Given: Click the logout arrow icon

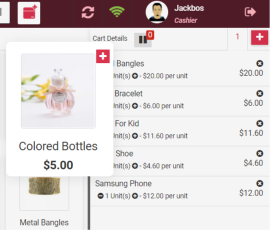Looking at the screenshot, I should coord(250,12).
